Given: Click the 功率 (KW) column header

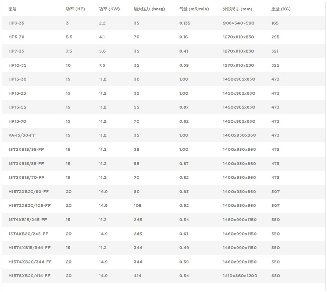Looking at the screenshot, I should coord(109,9).
